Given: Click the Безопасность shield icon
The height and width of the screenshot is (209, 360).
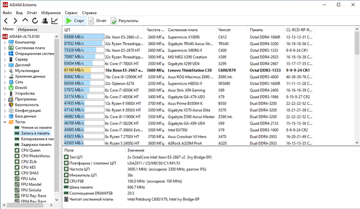Looking at the screenshot, I should [x=11, y=105].
